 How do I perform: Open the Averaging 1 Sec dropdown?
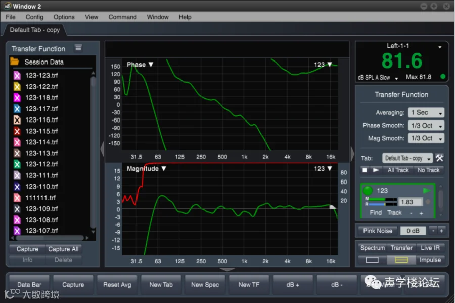point(426,112)
